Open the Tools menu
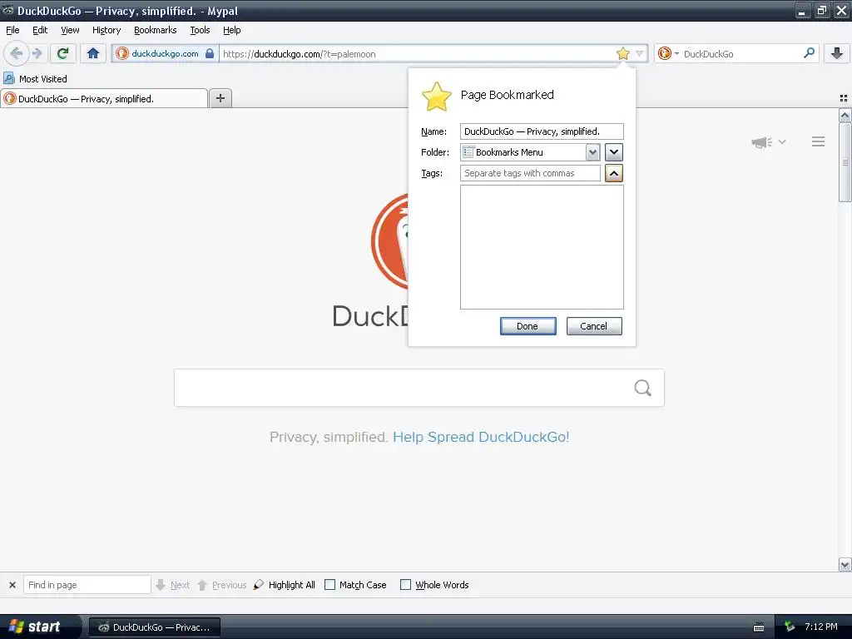This screenshot has width=852, height=639. point(200,30)
